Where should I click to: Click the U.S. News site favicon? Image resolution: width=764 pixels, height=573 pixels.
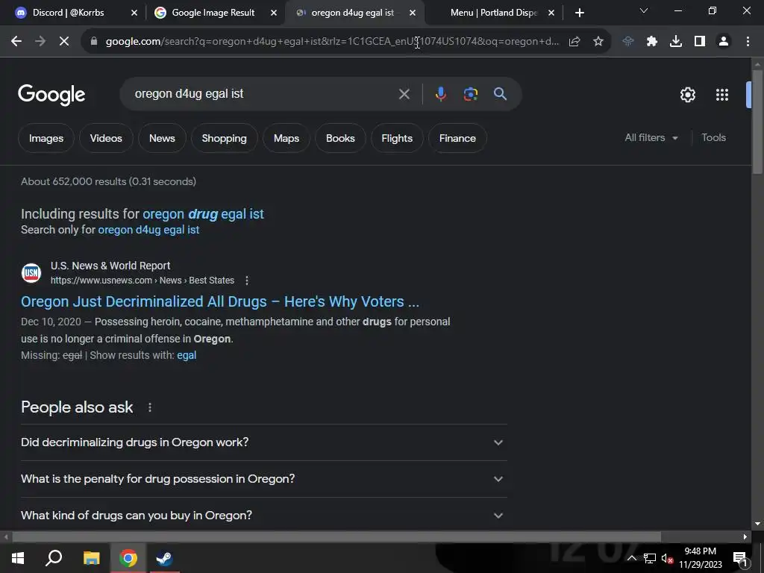31,273
